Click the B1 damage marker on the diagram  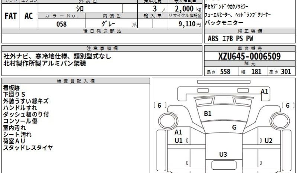coord(208,114)
